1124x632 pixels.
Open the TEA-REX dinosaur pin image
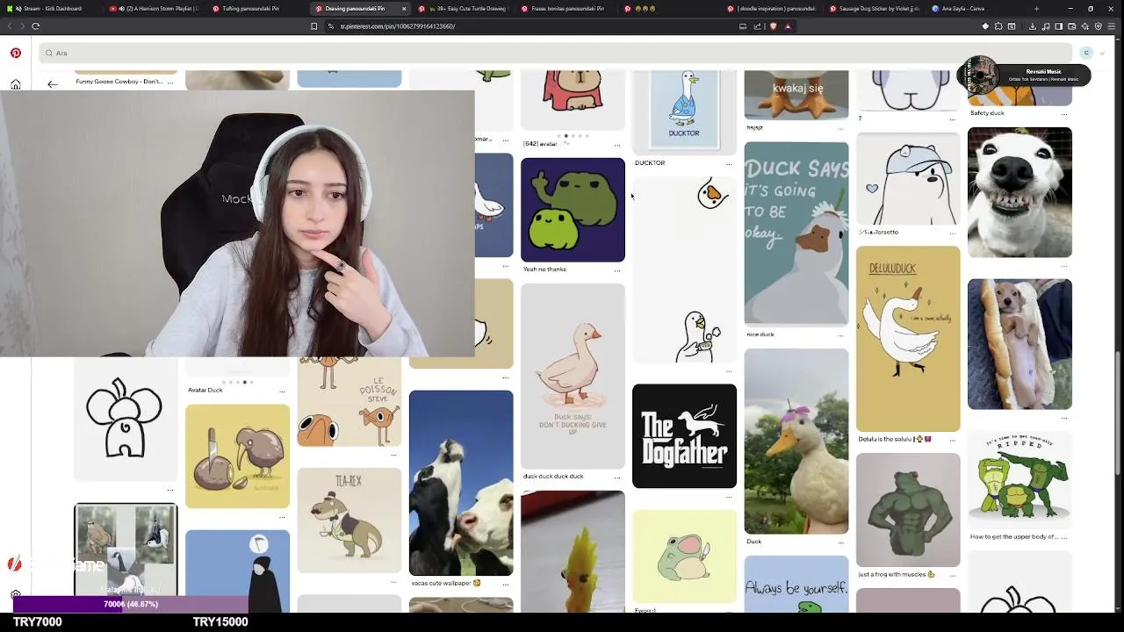pyautogui.click(x=349, y=521)
